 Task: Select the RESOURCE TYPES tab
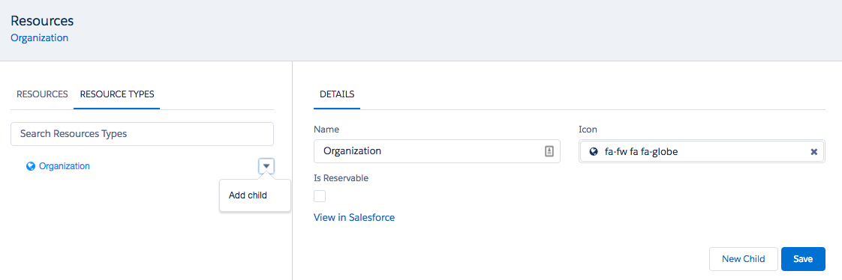117,94
